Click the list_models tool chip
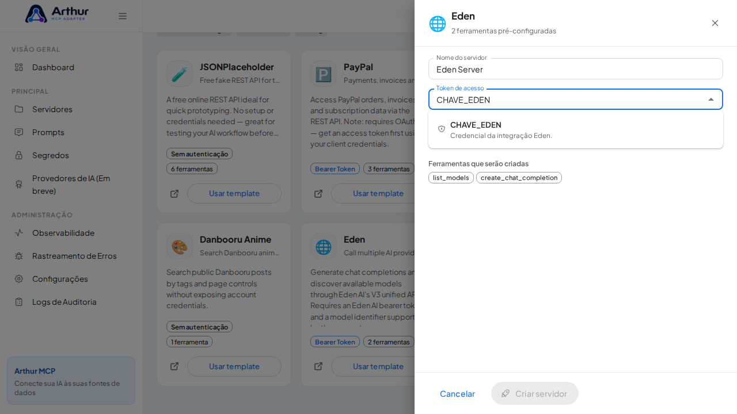Image resolution: width=737 pixels, height=414 pixels. click(451, 178)
